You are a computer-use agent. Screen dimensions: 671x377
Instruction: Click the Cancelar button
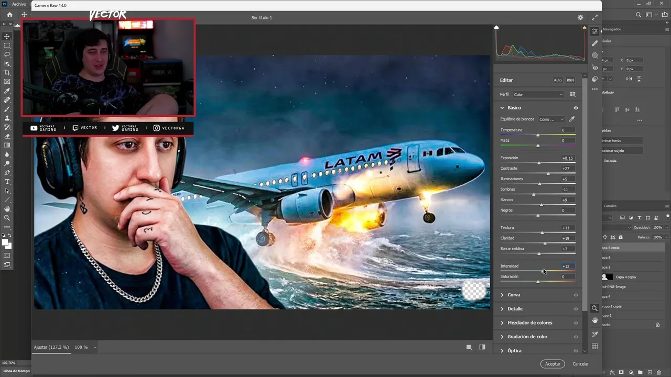(x=580, y=363)
